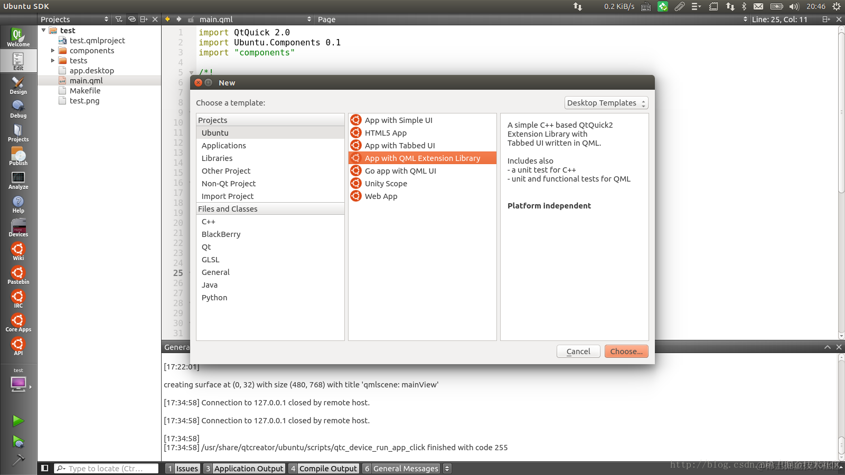Open the Desktop Templates combo box
The height and width of the screenshot is (475, 845).
(x=606, y=103)
